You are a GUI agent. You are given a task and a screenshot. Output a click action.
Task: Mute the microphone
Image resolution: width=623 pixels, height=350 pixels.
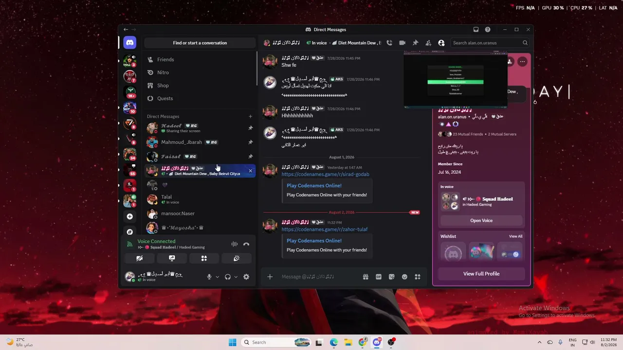[209, 277]
